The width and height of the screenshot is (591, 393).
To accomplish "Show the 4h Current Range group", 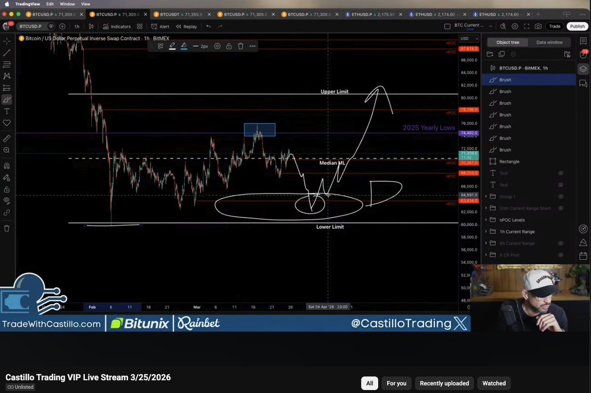I will (560, 243).
